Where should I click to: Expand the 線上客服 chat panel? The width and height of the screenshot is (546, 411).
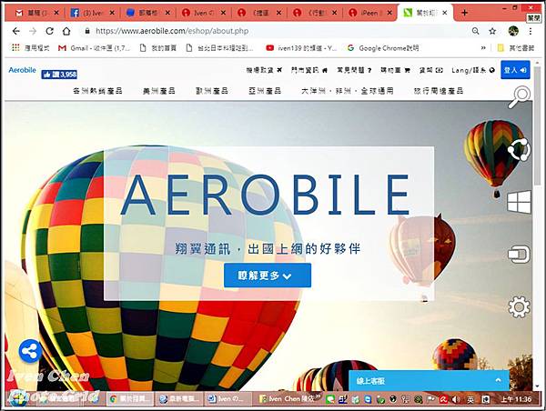coord(429,381)
